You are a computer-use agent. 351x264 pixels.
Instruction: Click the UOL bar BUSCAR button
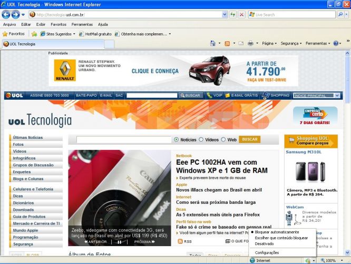point(190,96)
